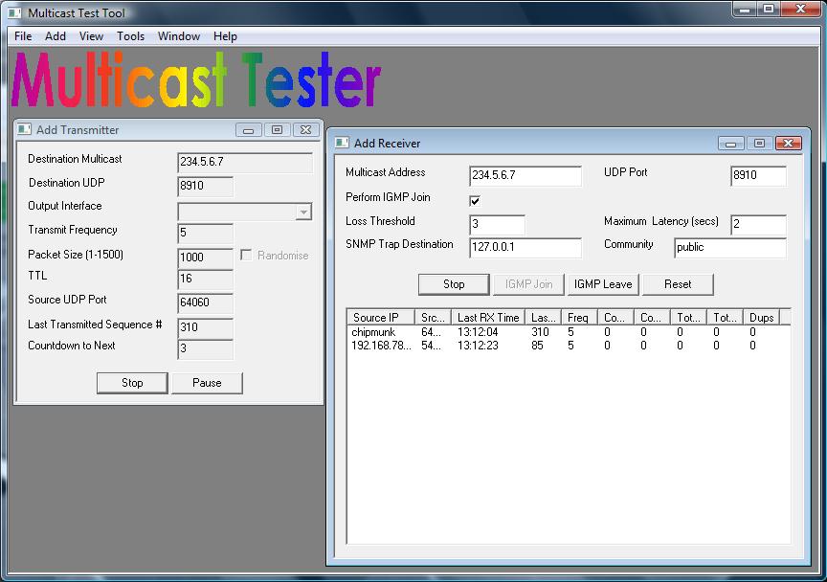
Task: Click the SNMP Trap Destination field
Action: click(x=525, y=248)
